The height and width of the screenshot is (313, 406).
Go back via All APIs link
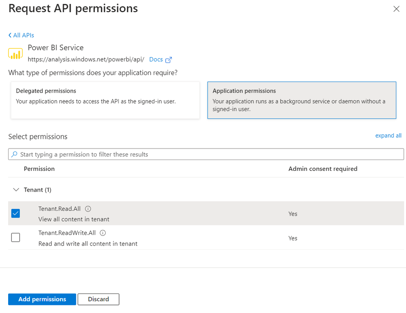pyautogui.click(x=24, y=35)
